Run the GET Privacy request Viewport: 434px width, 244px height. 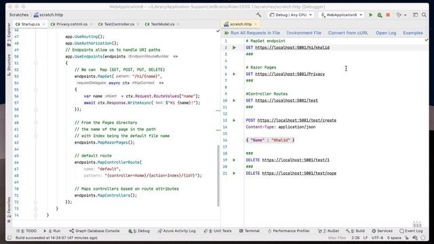point(234,74)
